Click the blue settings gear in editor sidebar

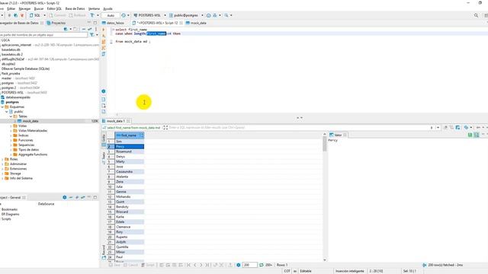coord(104,91)
